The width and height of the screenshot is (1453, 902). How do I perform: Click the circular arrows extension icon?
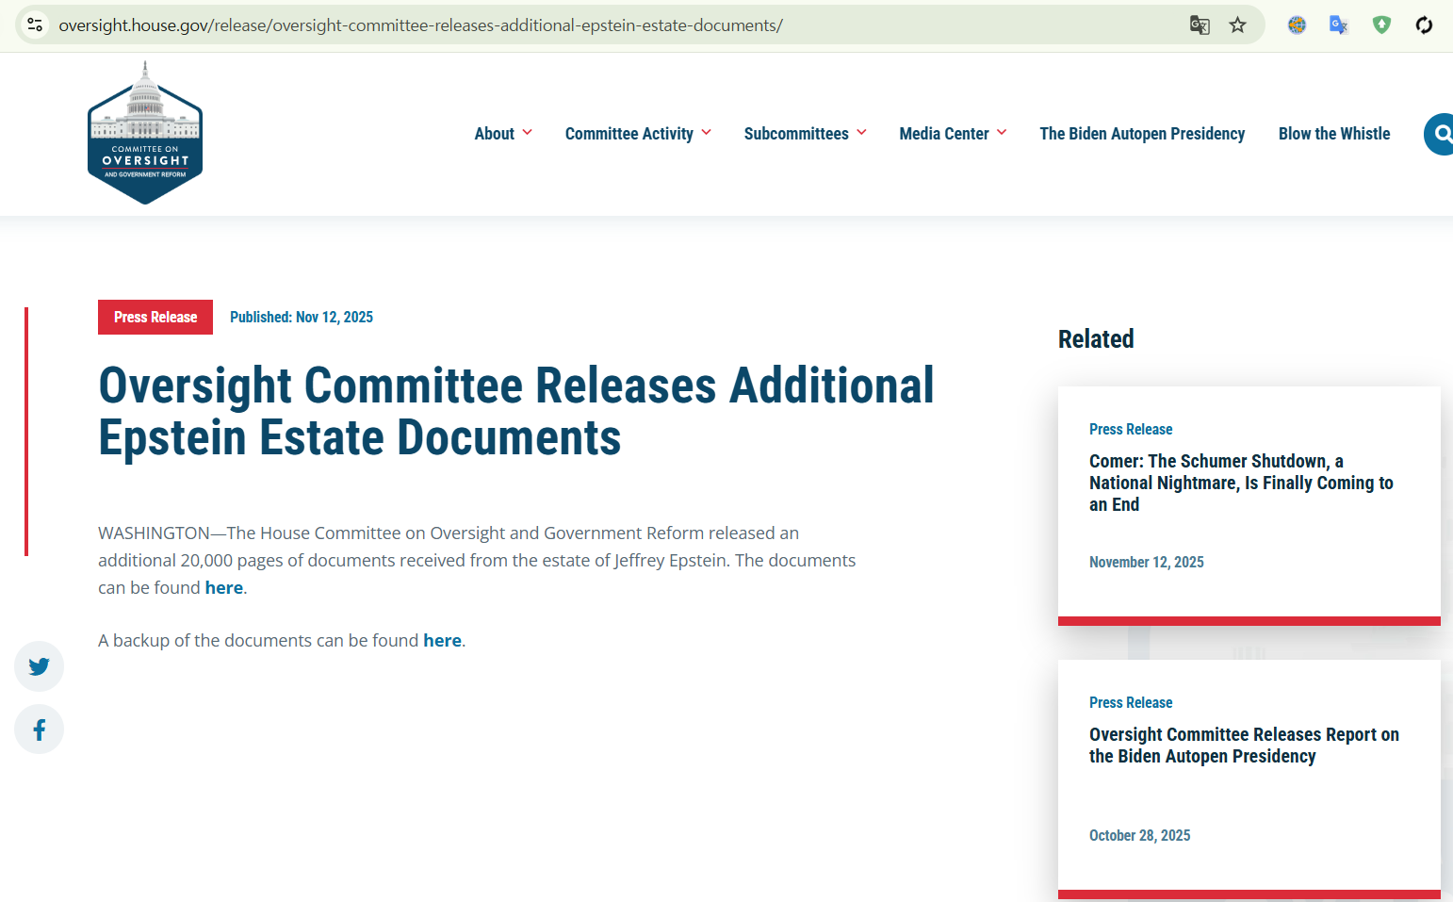(x=1424, y=25)
